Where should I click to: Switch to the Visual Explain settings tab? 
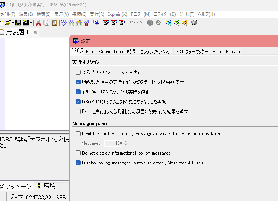[x=226, y=52]
